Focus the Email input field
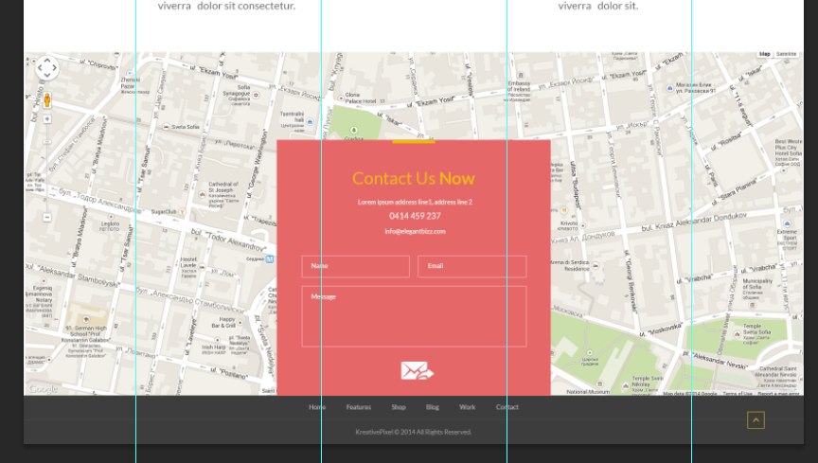This screenshot has width=818, height=463. click(x=472, y=266)
